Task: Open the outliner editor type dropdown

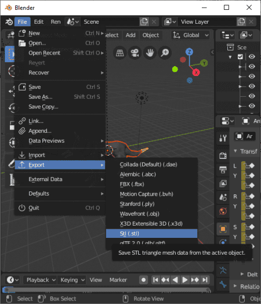Action: 227,35
